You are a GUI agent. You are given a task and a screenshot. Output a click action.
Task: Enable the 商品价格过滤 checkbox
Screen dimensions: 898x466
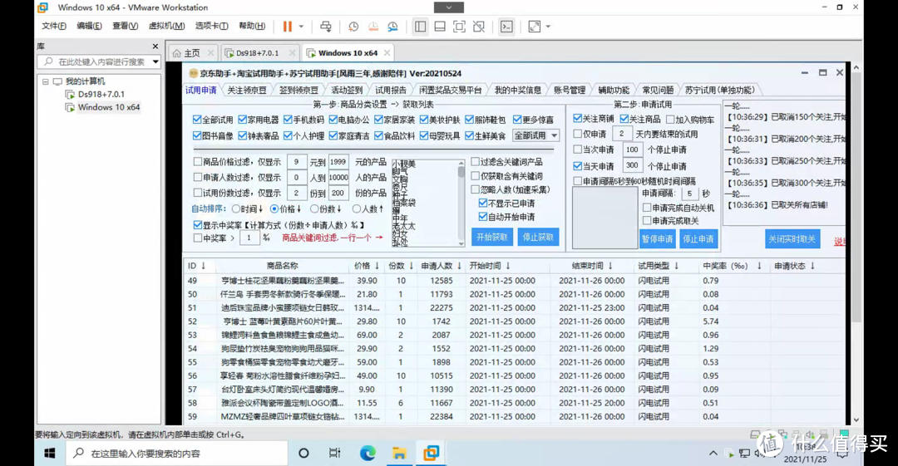click(198, 162)
